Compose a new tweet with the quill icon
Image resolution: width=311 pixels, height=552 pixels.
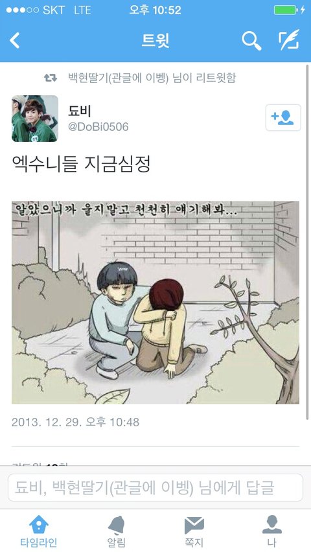click(289, 40)
